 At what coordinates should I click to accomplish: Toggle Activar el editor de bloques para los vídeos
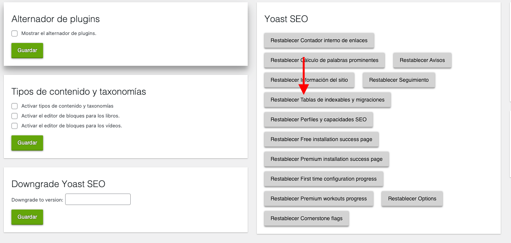click(14, 126)
